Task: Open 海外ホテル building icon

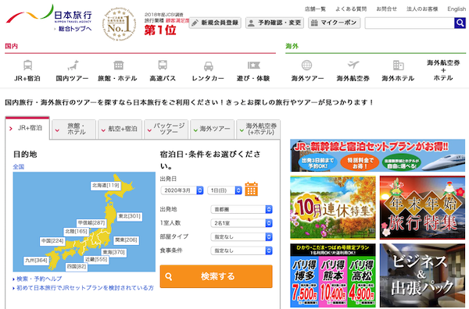Action: pos(398,65)
